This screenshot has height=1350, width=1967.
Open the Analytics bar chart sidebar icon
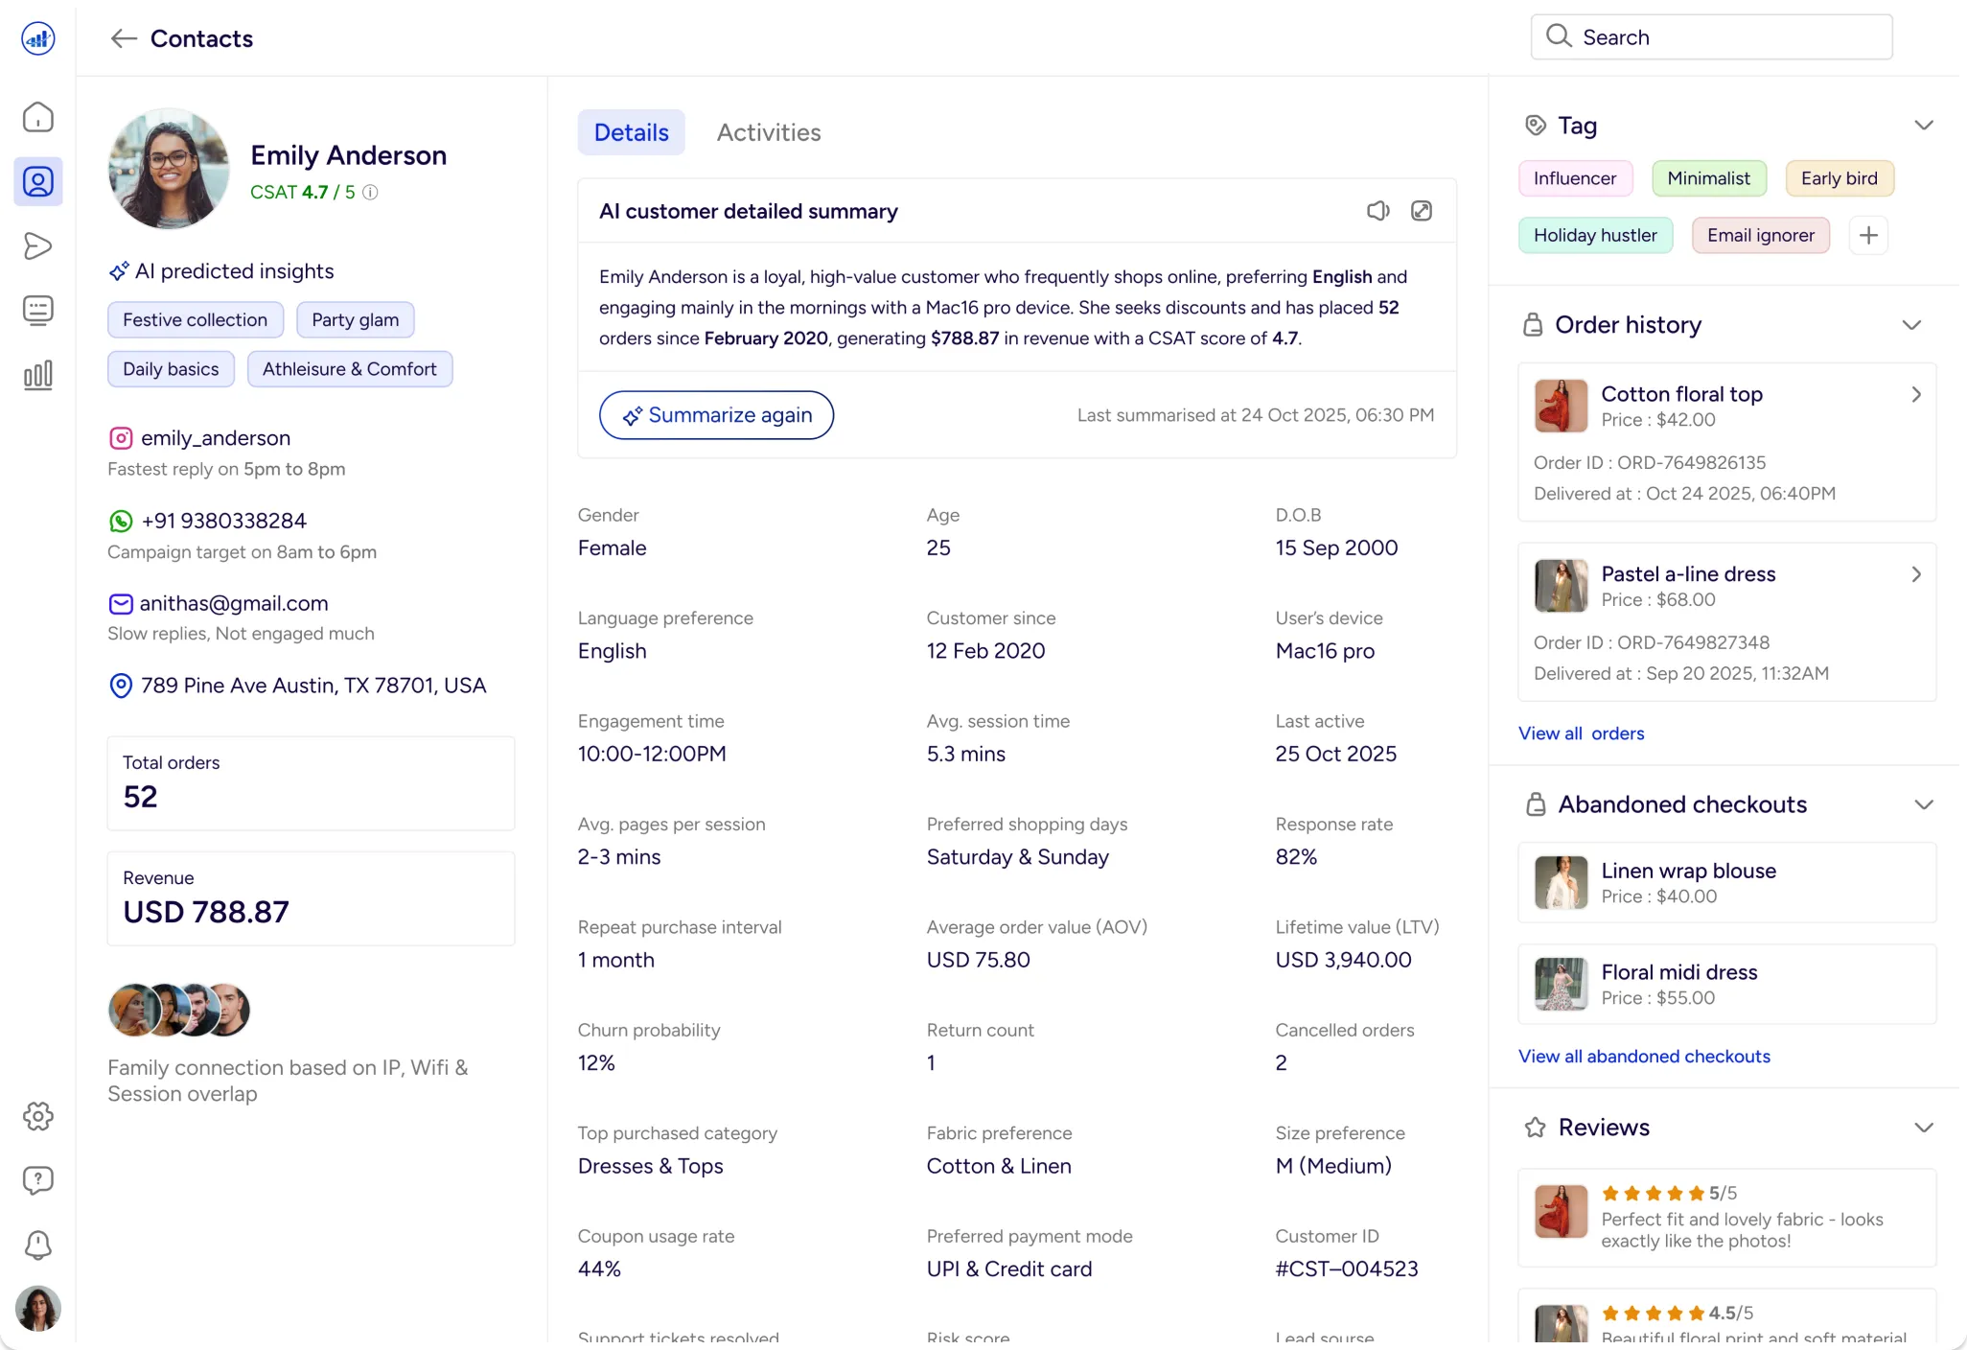pos(38,375)
